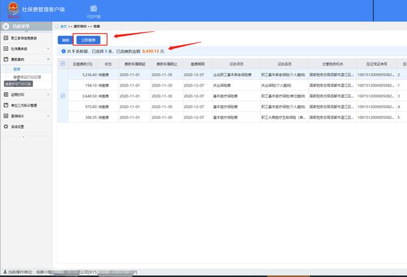
Task: Click the 社保费管理客户端 title text
Action: point(43,10)
